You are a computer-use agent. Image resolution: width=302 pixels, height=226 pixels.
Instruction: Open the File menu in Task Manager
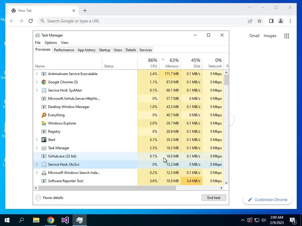click(x=38, y=43)
